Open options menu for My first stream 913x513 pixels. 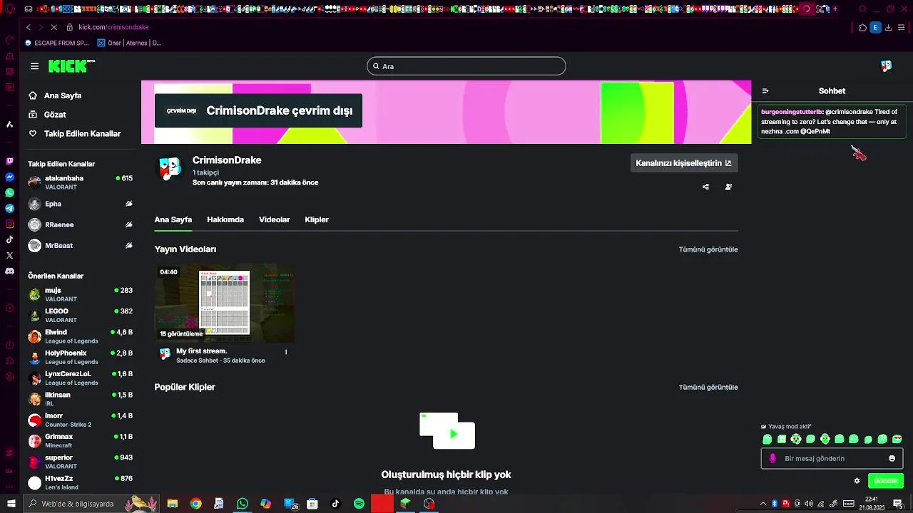[x=286, y=352]
